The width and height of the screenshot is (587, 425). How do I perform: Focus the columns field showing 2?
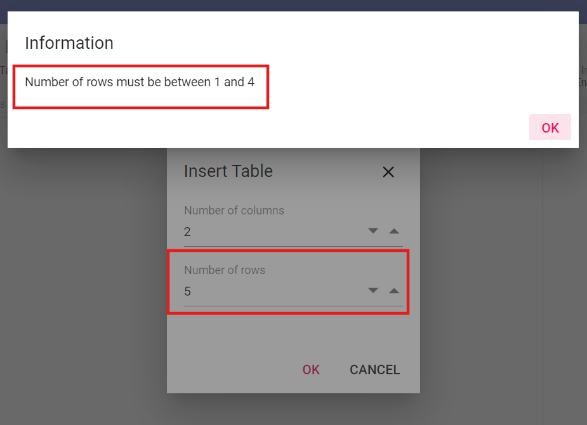click(x=267, y=232)
